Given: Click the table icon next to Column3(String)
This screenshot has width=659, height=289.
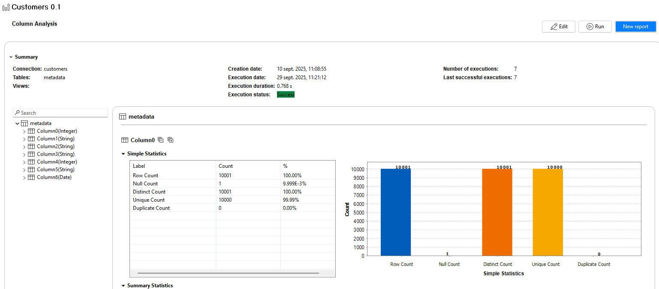Looking at the screenshot, I should (31, 154).
